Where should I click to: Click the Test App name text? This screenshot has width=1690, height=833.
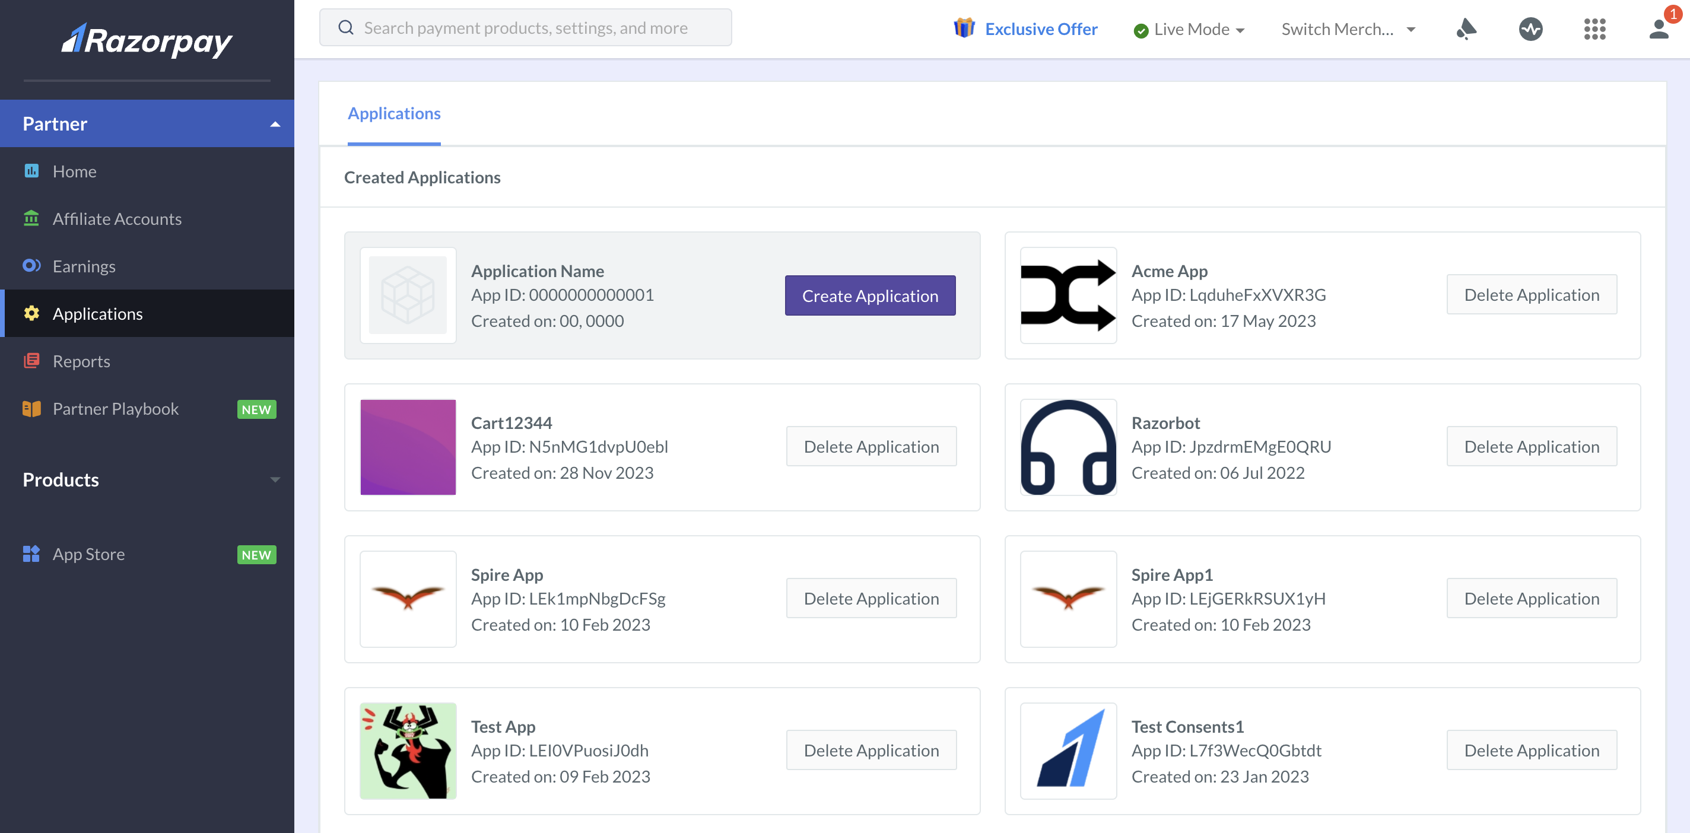(x=503, y=726)
